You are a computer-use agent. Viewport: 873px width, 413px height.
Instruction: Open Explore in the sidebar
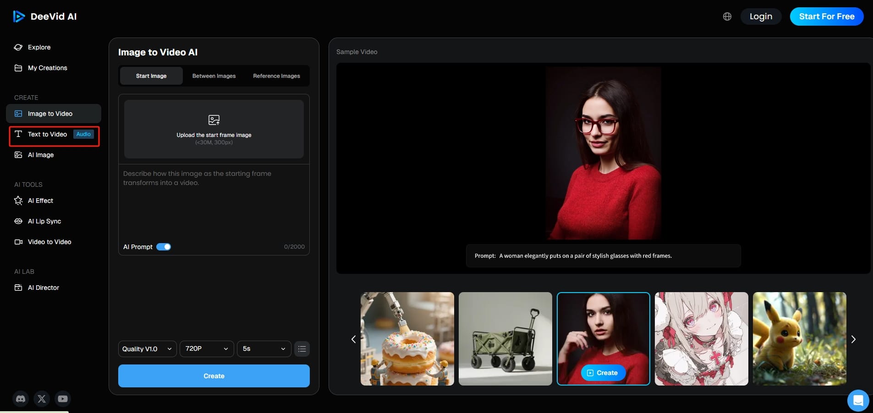point(54,47)
